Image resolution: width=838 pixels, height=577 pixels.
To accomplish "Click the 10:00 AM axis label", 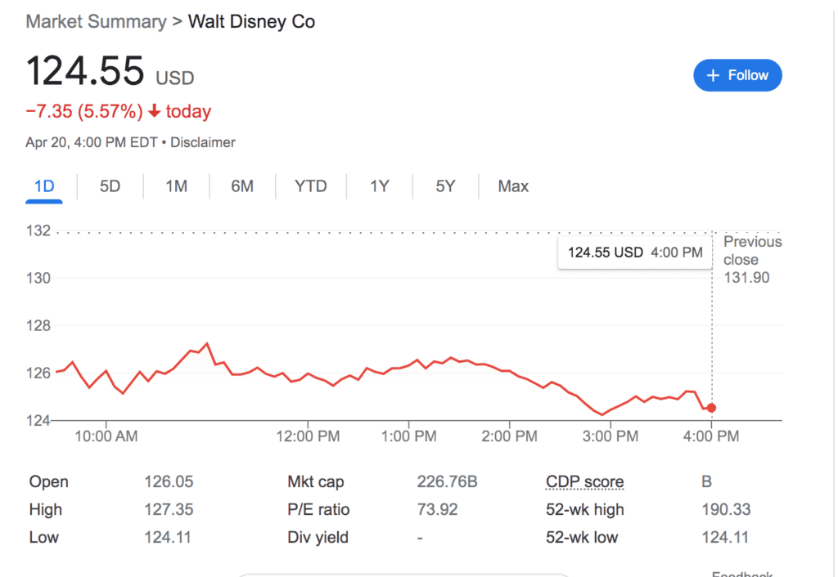I will coord(106,436).
